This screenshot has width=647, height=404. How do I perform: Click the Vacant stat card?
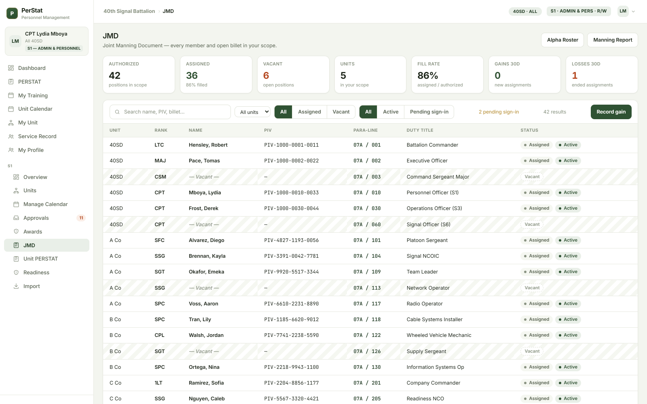click(x=293, y=75)
